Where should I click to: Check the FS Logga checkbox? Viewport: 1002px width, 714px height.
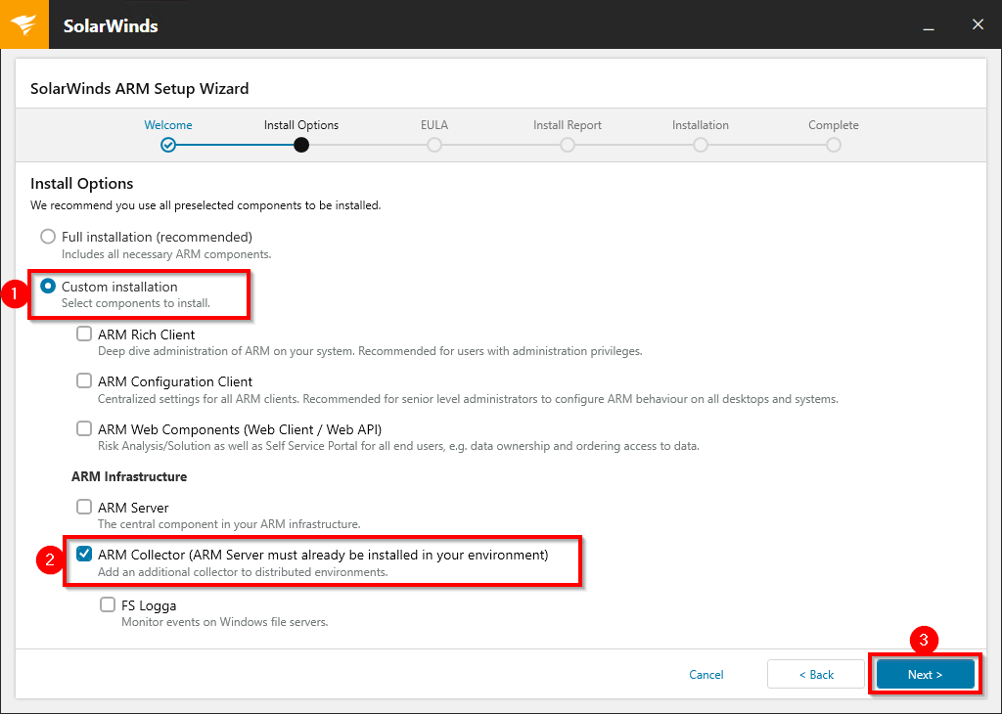pyautogui.click(x=108, y=605)
